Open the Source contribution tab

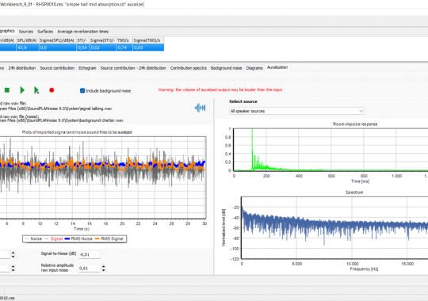[x=57, y=68]
